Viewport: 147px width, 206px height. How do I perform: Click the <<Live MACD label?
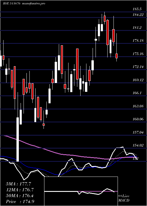(124, 198)
